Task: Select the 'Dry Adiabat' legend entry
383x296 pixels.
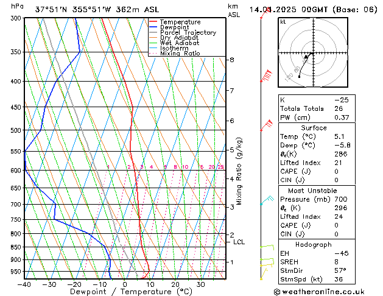Action: [x=179, y=38]
